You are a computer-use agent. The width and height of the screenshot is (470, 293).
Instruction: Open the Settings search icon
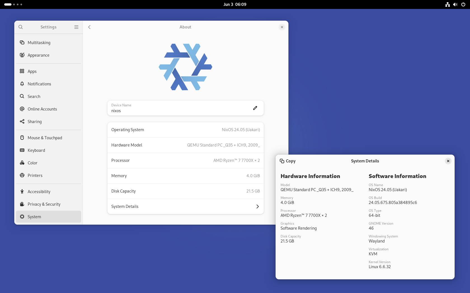point(21,27)
